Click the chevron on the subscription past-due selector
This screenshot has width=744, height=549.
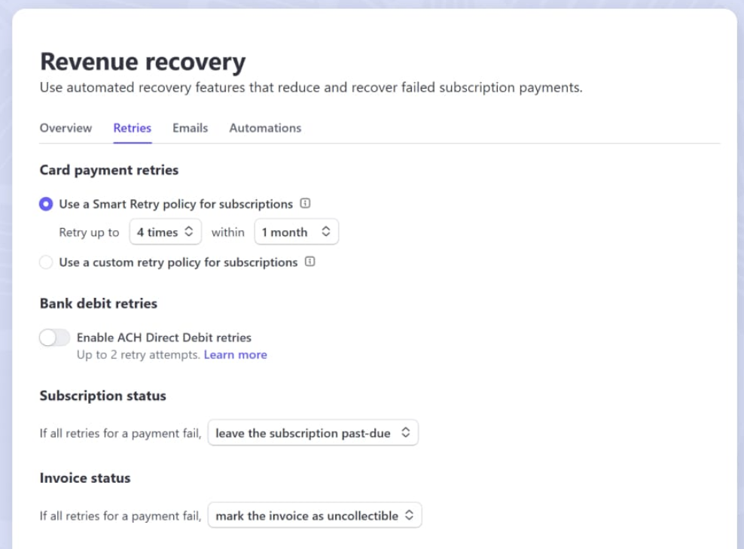(x=405, y=432)
